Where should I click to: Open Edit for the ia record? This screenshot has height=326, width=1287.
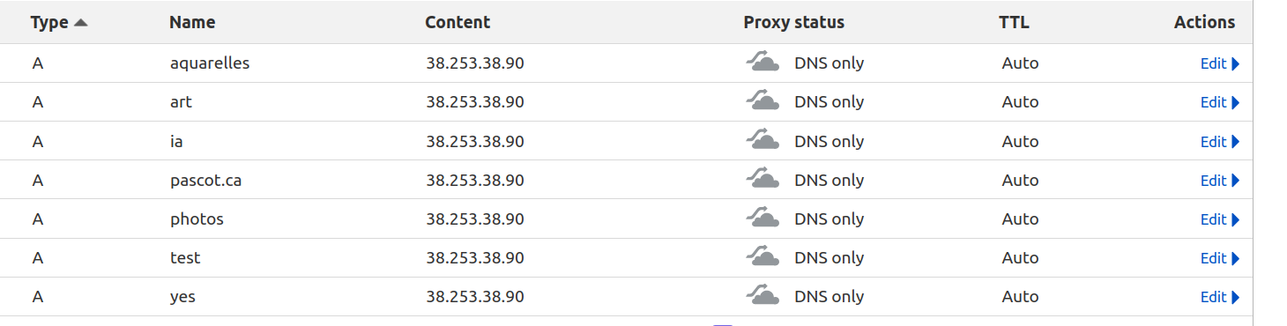[x=1220, y=141]
